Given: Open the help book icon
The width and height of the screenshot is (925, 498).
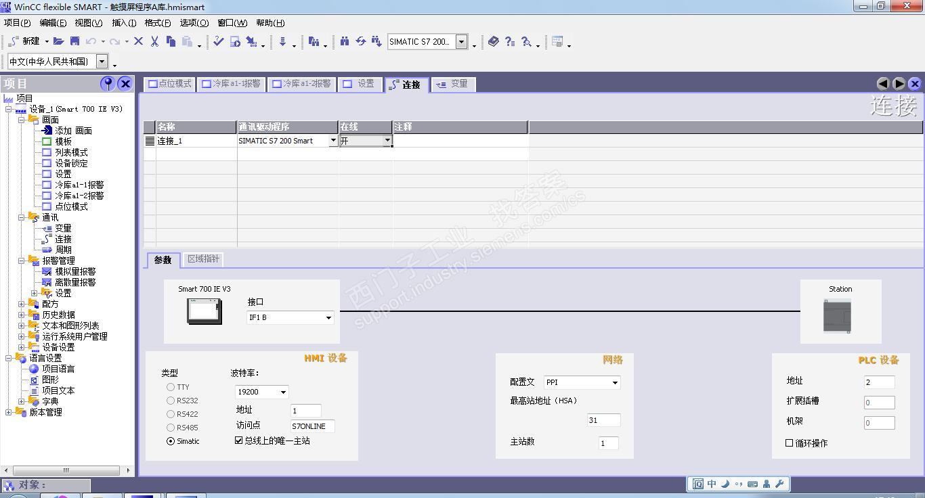Looking at the screenshot, I should pos(494,41).
